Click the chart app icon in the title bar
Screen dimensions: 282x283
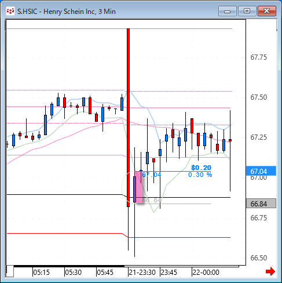pos(10,11)
